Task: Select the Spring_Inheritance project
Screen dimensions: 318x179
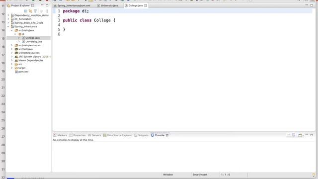Action: coord(26,26)
